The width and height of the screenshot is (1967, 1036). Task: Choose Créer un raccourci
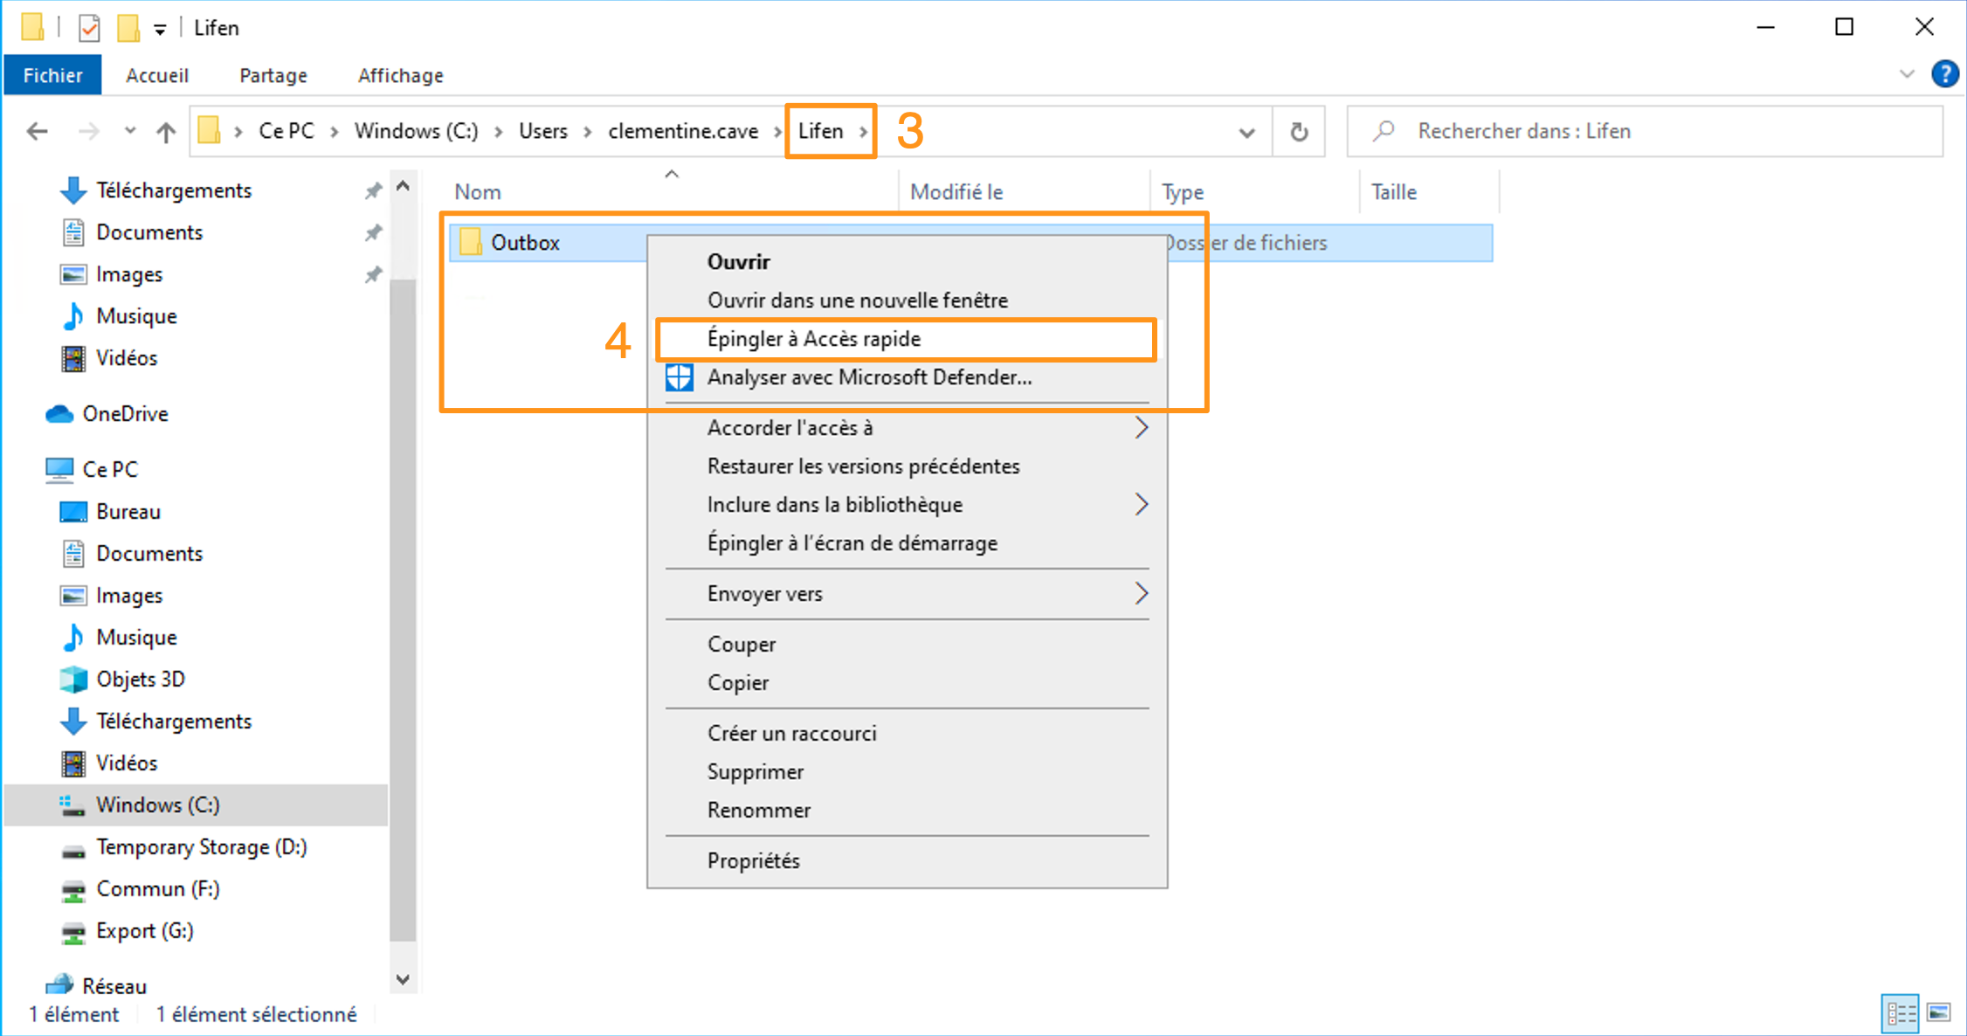click(907, 734)
